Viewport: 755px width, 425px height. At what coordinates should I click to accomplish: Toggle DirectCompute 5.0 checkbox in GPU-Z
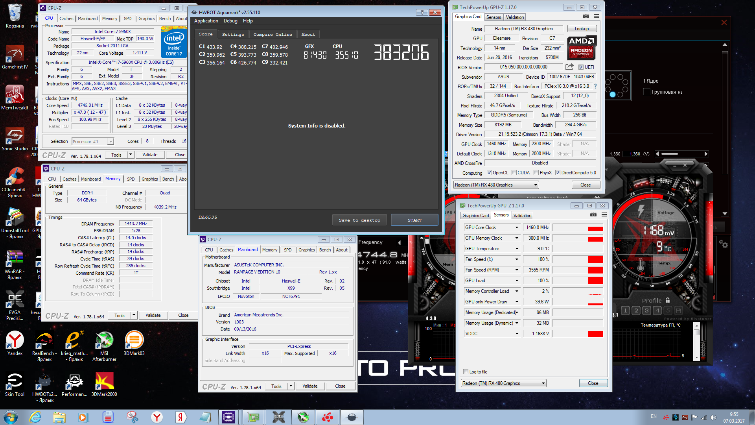(x=558, y=173)
